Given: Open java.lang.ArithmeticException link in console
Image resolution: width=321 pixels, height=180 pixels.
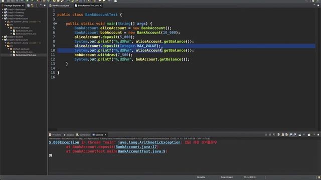Looking at the screenshot, I should [149, 142].
